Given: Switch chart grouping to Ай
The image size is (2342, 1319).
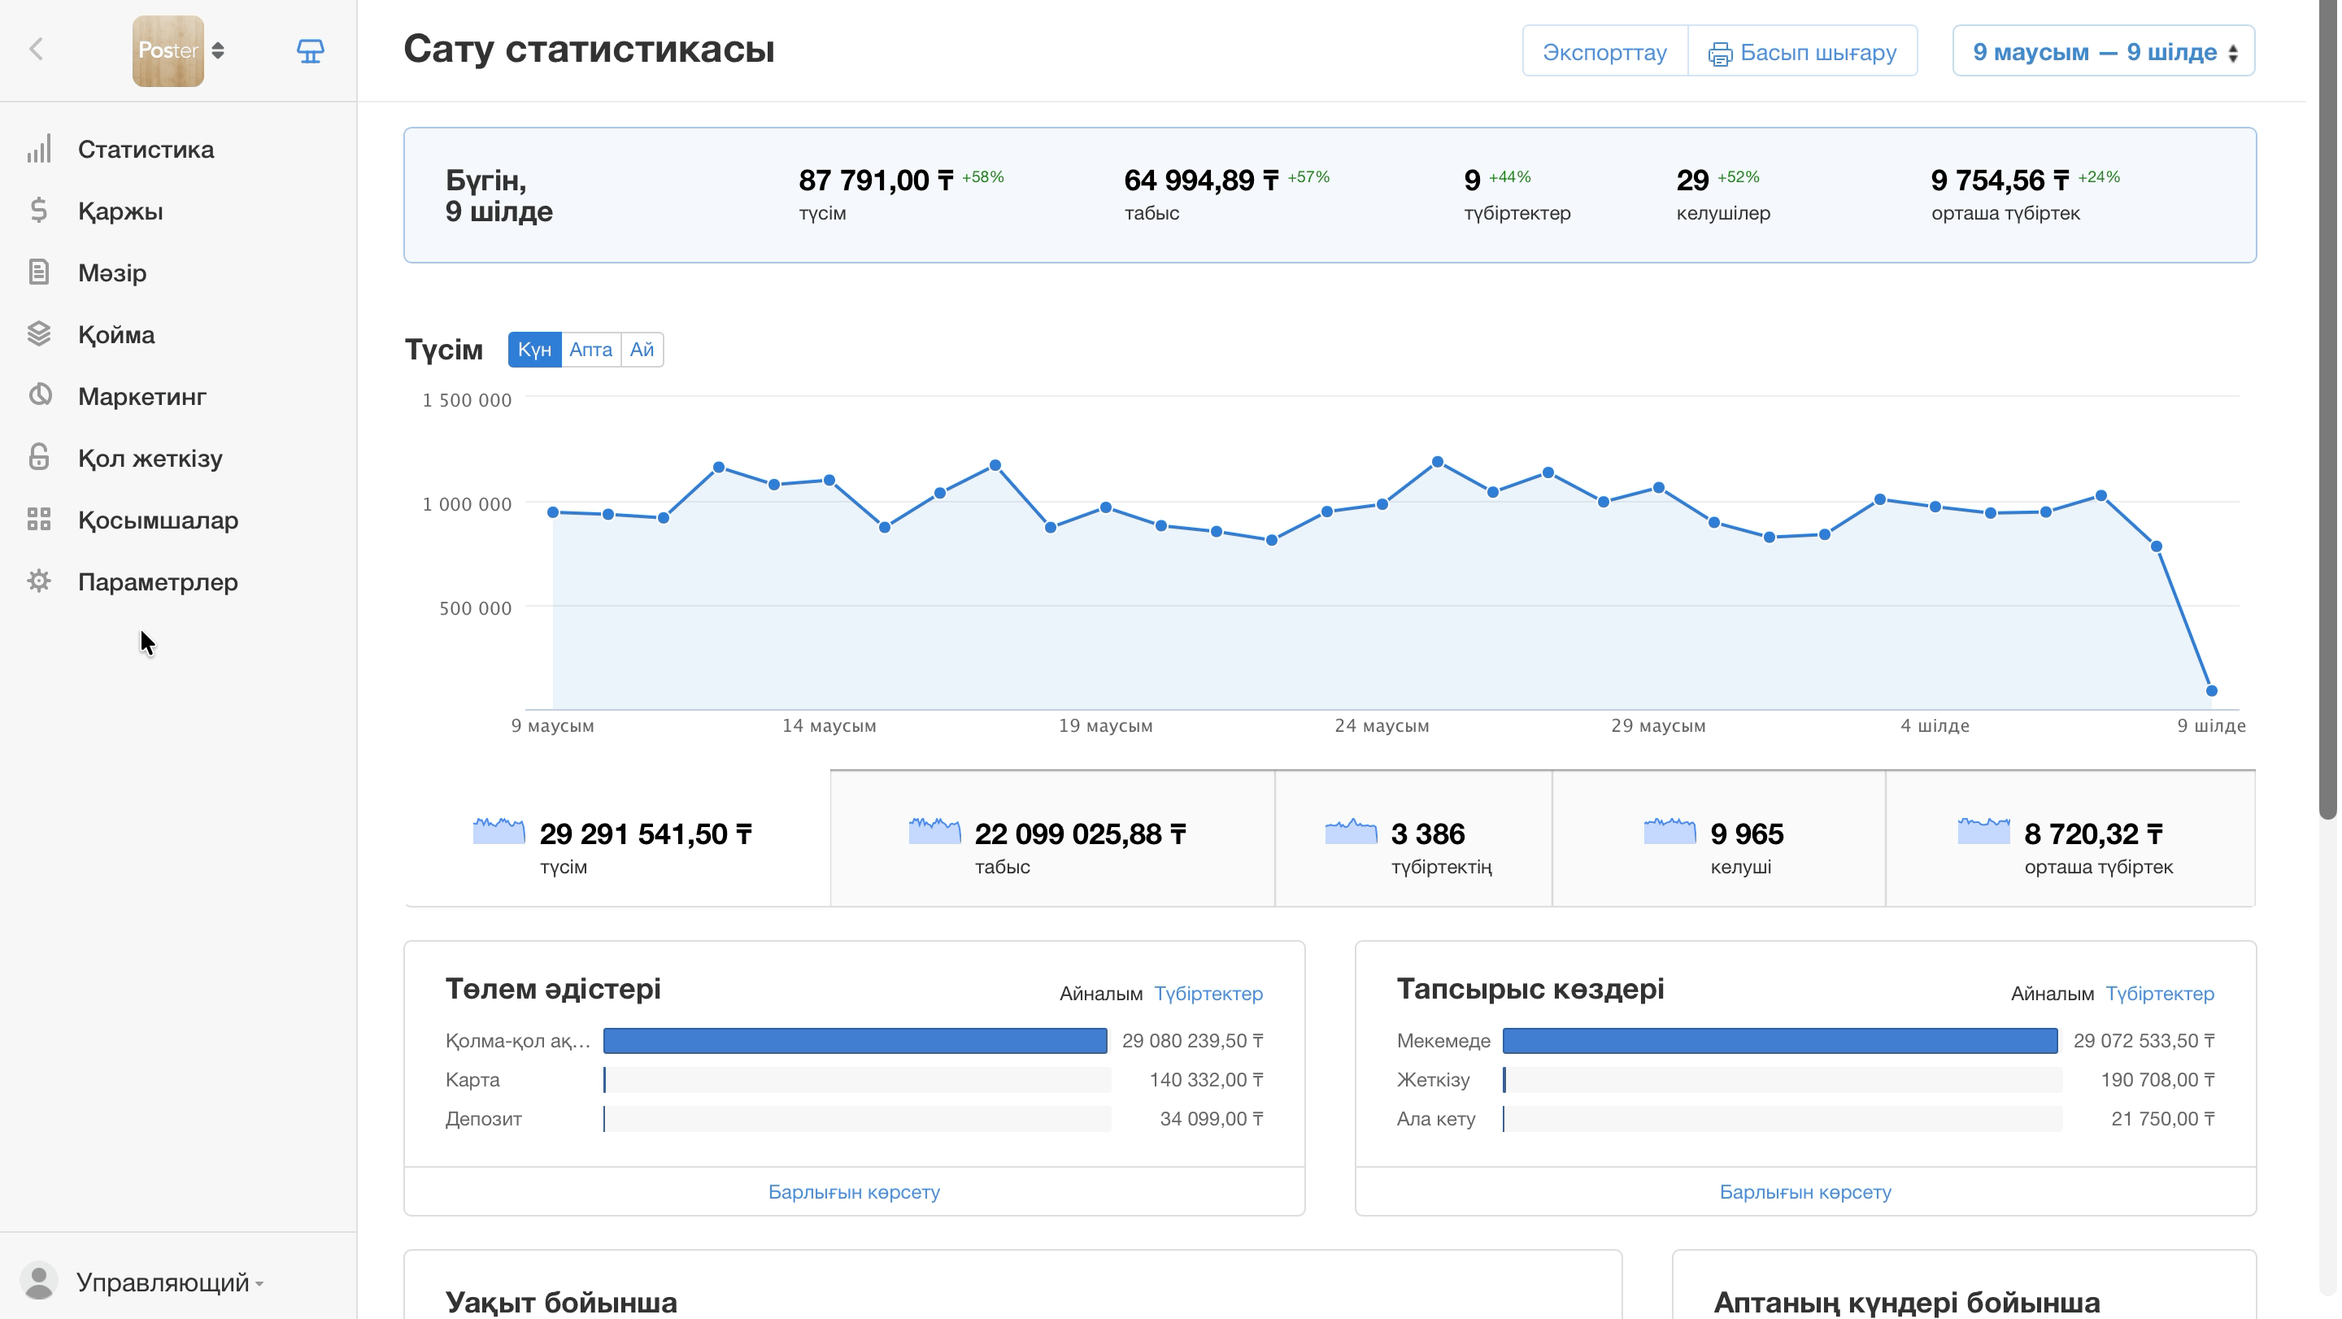Looking at the screenshot, I should click(x=642, y=350).
